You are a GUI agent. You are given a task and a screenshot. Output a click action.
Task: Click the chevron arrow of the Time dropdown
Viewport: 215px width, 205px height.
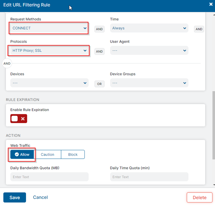[184, 28]
